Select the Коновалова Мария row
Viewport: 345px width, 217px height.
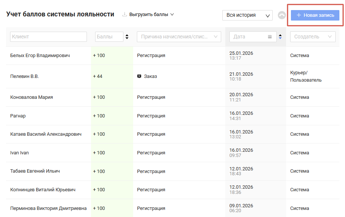31,97
